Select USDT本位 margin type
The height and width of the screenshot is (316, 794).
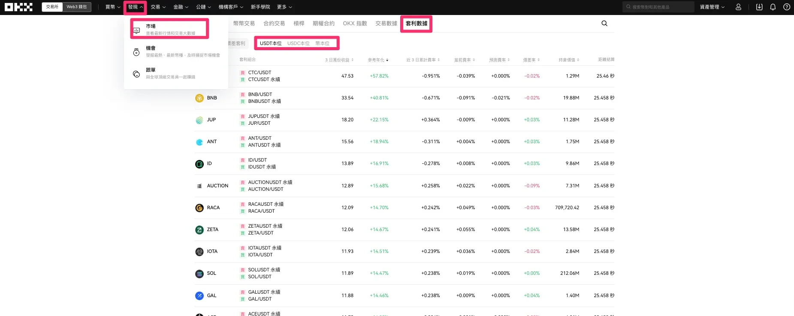[x=271, y=43]
